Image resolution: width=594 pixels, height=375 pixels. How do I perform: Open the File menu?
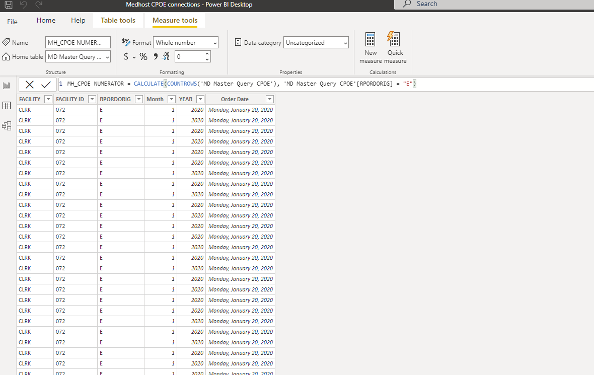pos(12,22)
